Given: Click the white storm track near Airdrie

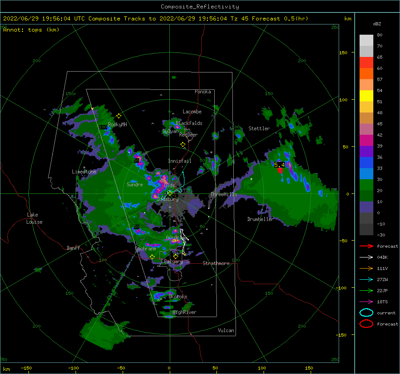Looking at the screenshot, I should tap(184, 241).
